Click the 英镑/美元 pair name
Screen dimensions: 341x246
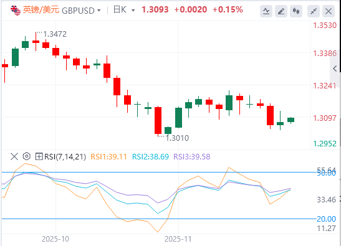click(x=41, y=10)
